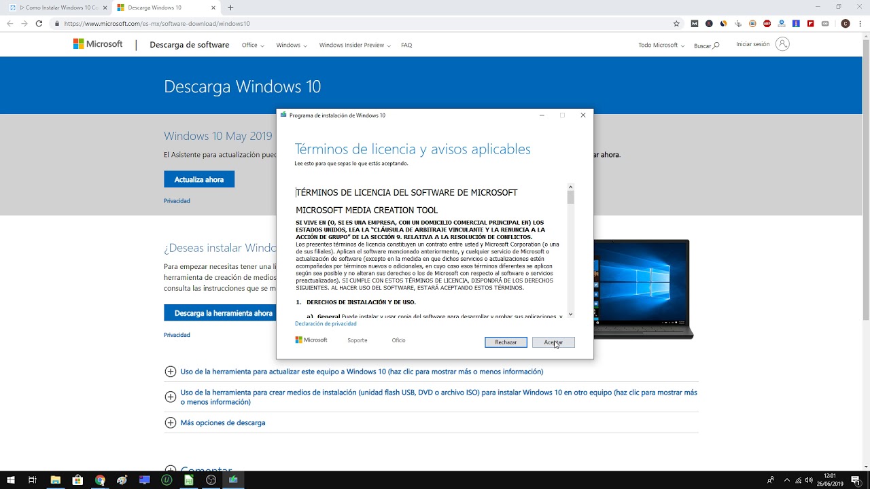Bookmark the page with star icon
Image resolution: width=870 pixels, height=489 pixels.
[676, 23]
